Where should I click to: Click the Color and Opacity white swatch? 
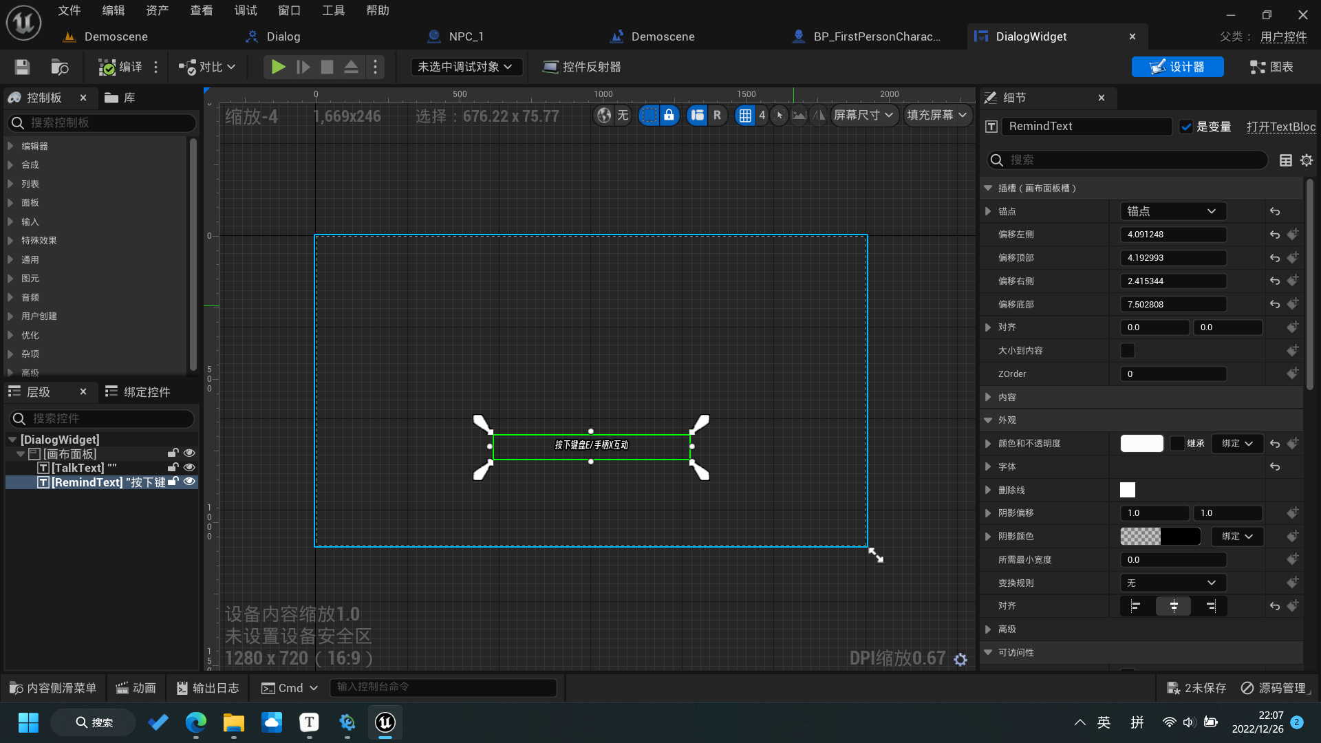pyautogui.click(x=1141, y=444)
